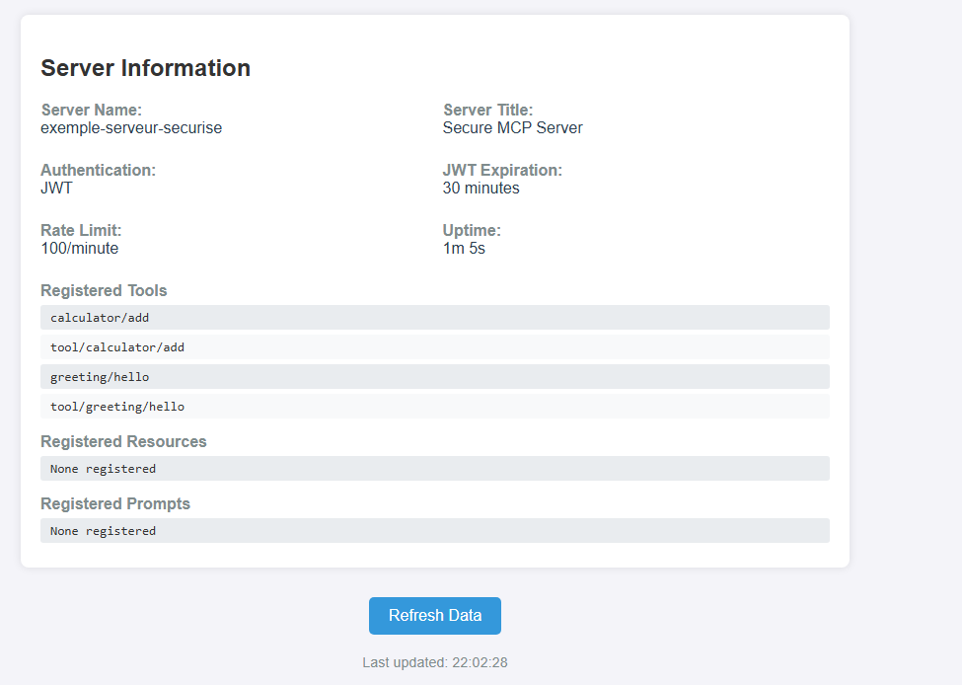Click the Uptime label
962x685 pixels.
pyautogui.click(x=472, y=230)
